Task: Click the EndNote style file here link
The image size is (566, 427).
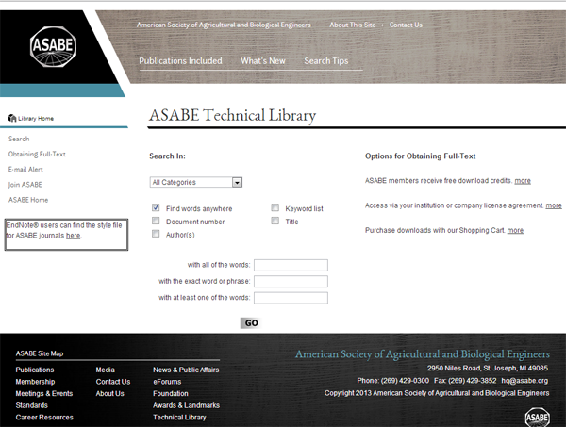Action: [73, 236]
